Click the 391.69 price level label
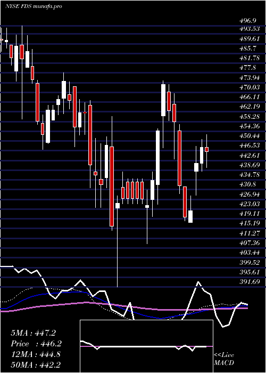The height and width of the screenshot is (373, 266). point(251,282)
